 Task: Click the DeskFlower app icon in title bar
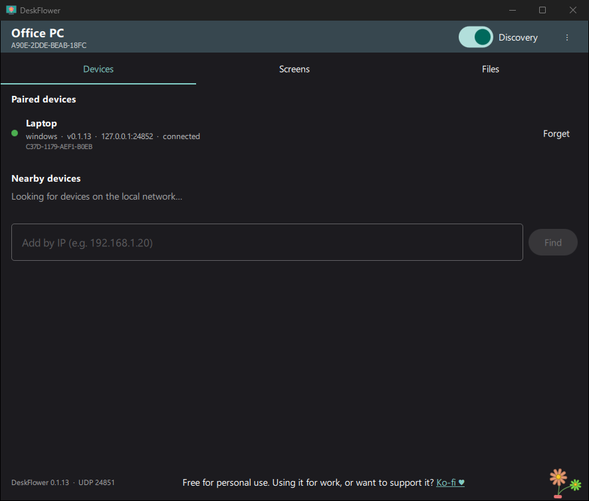(x=11, y=10)
